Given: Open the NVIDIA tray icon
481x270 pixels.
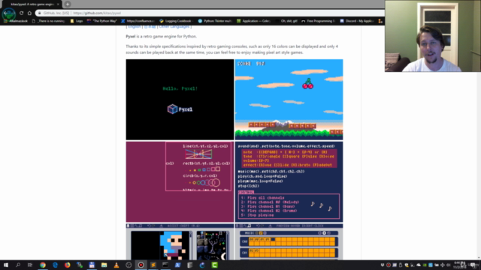Looking at the screenshot, I should (425, 265).
